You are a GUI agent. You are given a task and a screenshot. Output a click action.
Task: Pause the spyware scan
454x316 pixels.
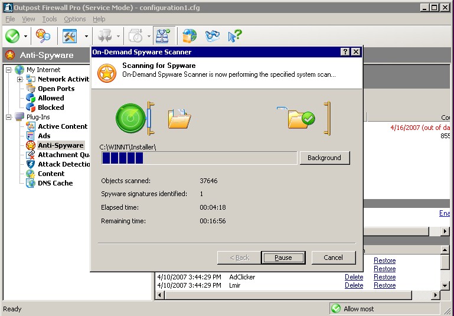[283, 258]
